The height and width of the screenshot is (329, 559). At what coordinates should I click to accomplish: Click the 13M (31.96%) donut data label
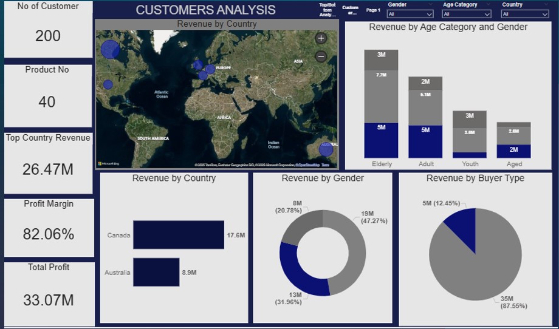[x=288, y=299]
